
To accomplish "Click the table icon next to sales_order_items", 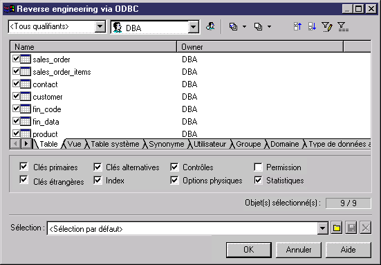I will (26, 71).
